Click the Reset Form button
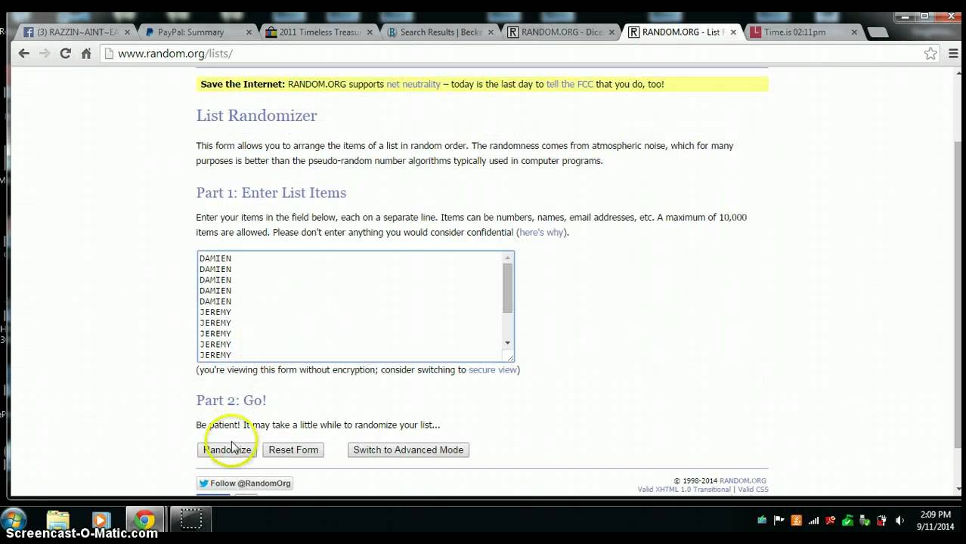 293,450
